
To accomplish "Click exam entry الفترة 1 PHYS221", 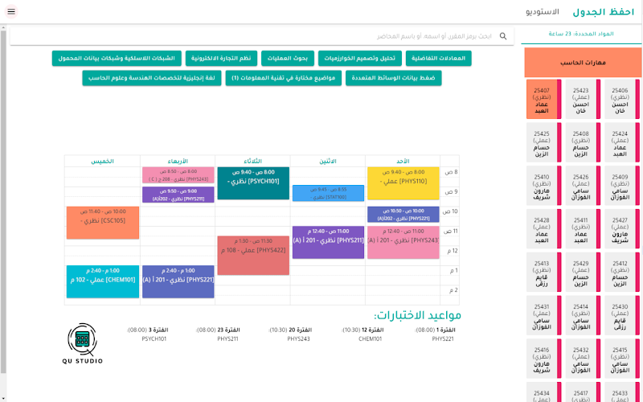I will 435,334.
